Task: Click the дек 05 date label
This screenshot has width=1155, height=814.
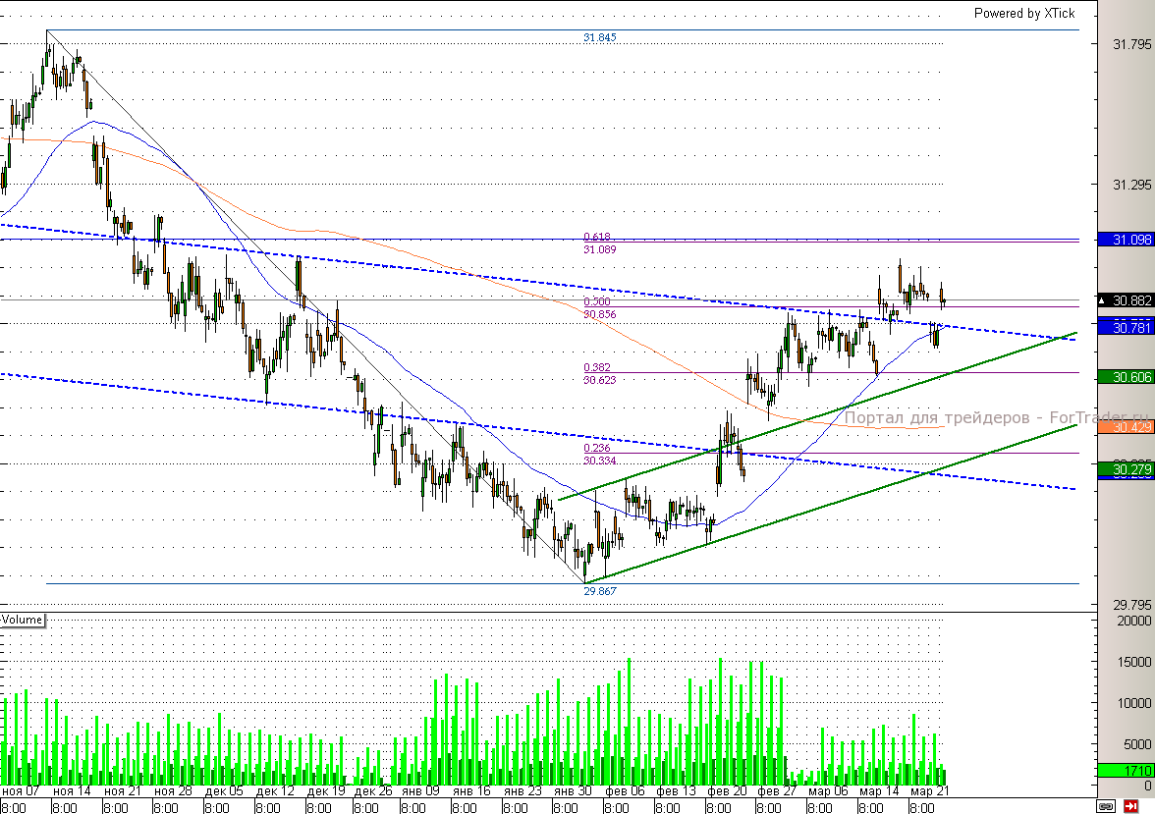Action: (x=224, y=791)
